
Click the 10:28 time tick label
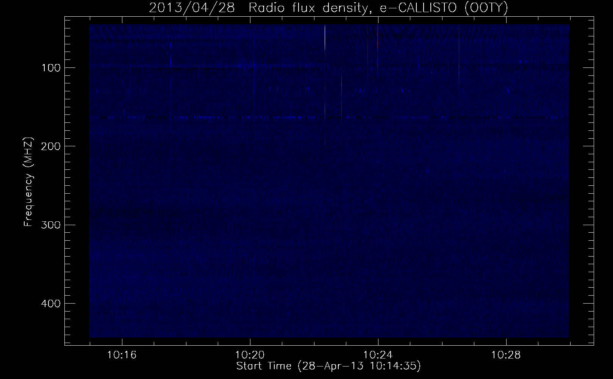pos(506,355)
